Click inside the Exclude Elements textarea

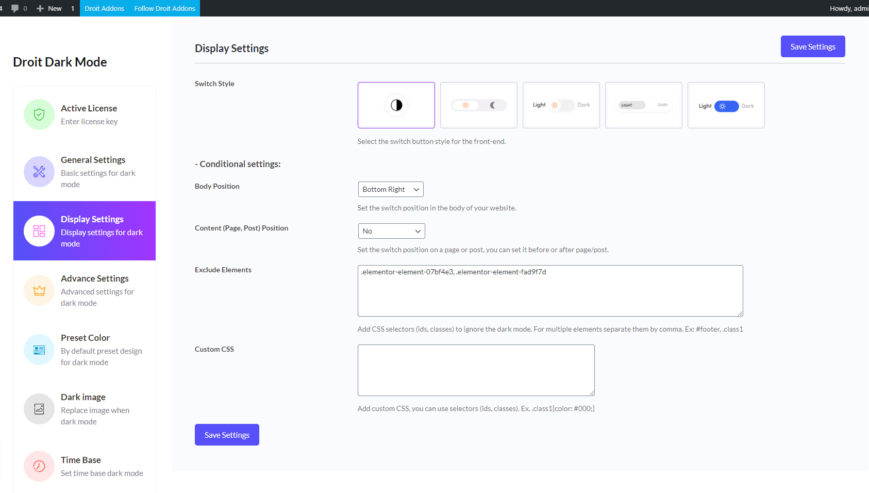click(550, 291)
